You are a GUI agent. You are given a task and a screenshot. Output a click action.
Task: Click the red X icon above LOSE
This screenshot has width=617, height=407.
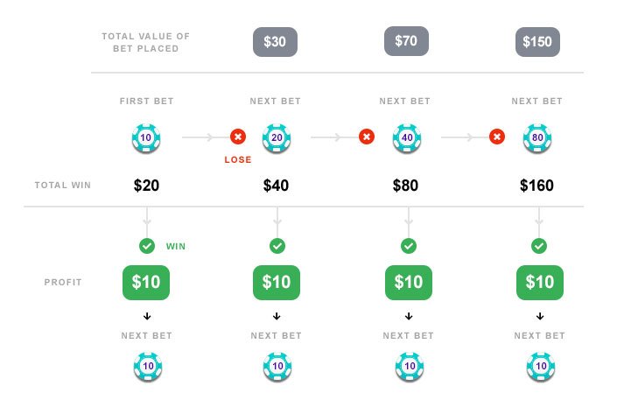pos(238,137)
